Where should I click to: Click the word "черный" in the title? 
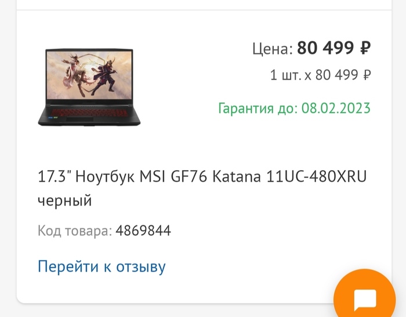click(x=65, y=201)
